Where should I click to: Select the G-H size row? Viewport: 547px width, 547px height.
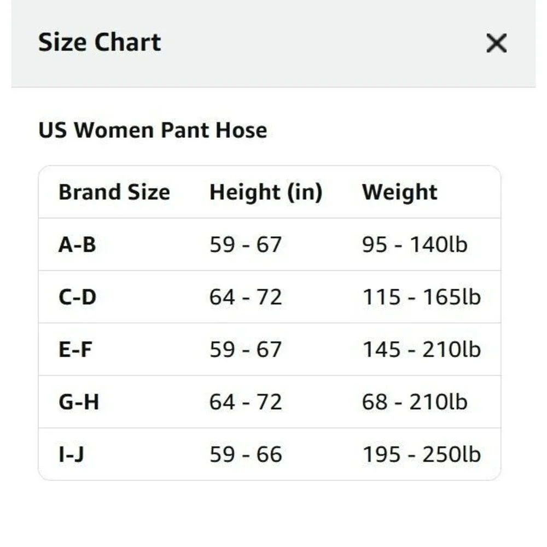point(270,401)
